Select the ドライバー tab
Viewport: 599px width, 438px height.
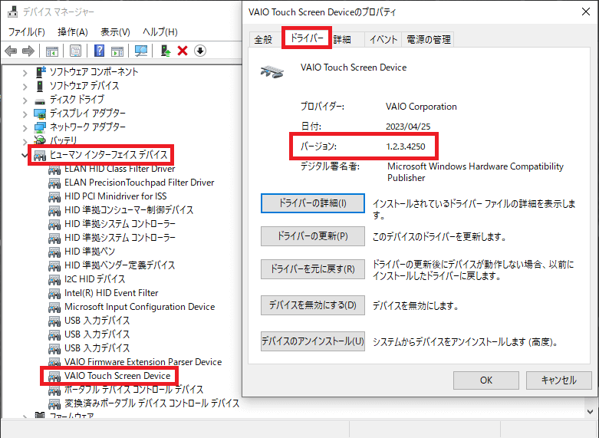click(307, 38)
